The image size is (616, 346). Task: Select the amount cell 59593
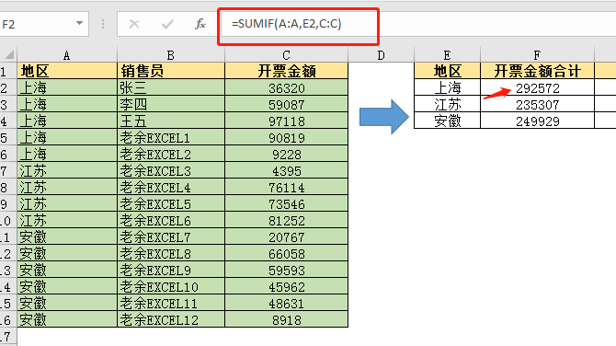click(286, 271)
